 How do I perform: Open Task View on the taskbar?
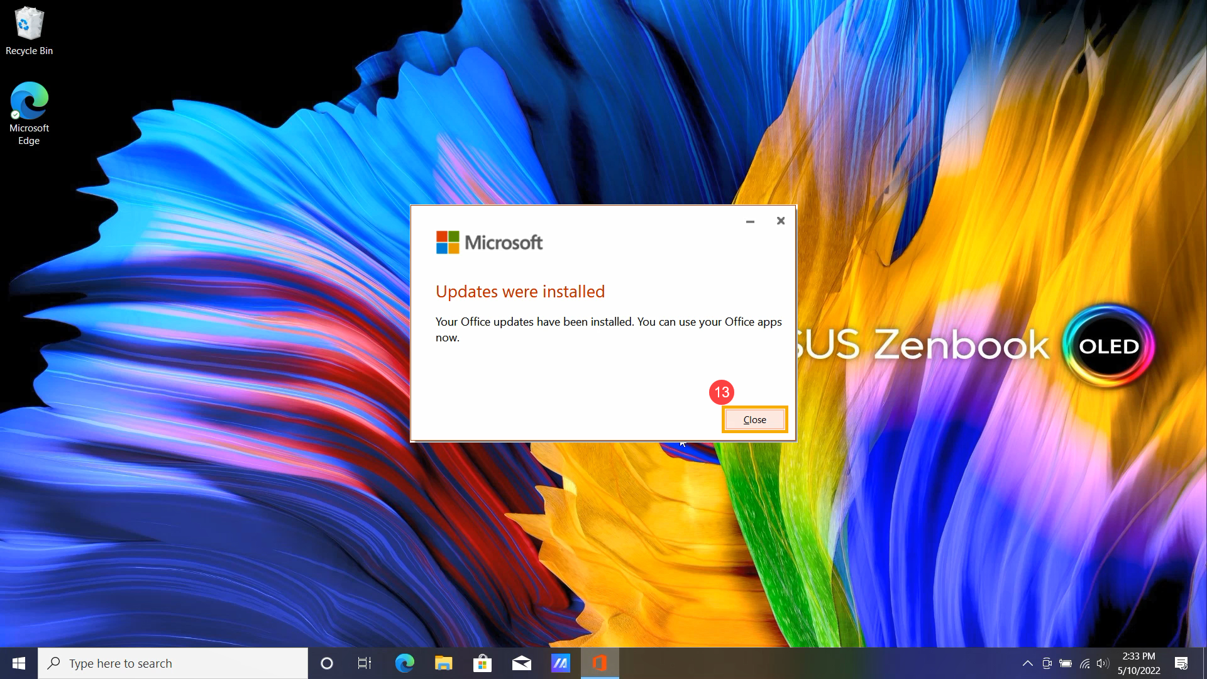click(365, 663)
